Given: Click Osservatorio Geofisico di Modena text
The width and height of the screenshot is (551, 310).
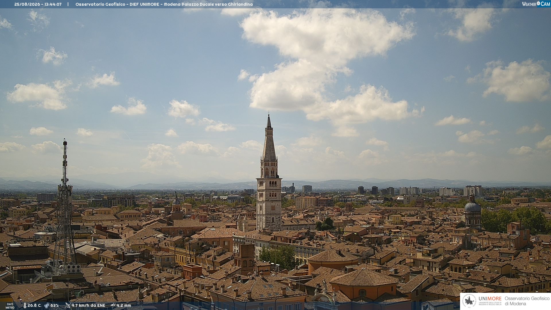Looking at the screenshot, I should coord(527,301).
